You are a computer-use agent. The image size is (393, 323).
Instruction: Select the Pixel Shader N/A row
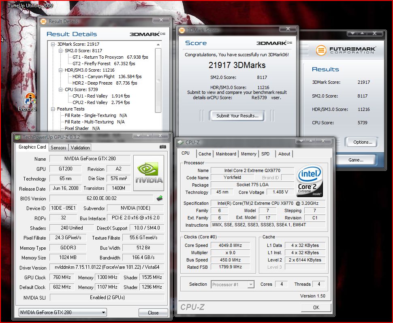tap(82, 128)
